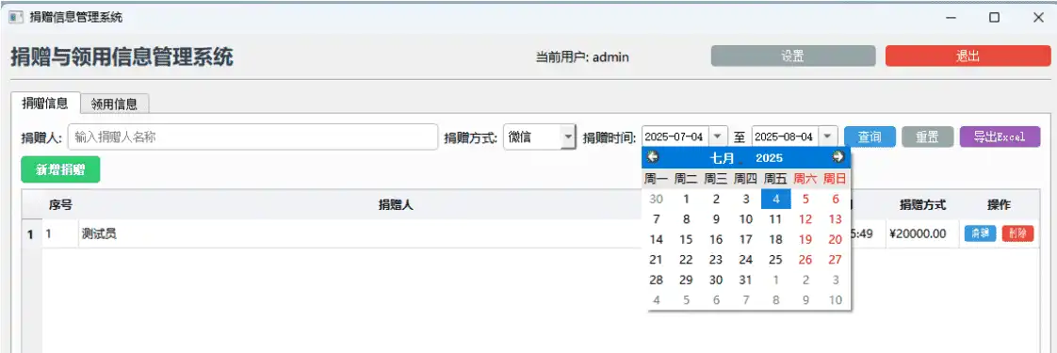Click the bold row number 1 header
Viewport: 1057px width, 353px height.
tap(30, 233)
